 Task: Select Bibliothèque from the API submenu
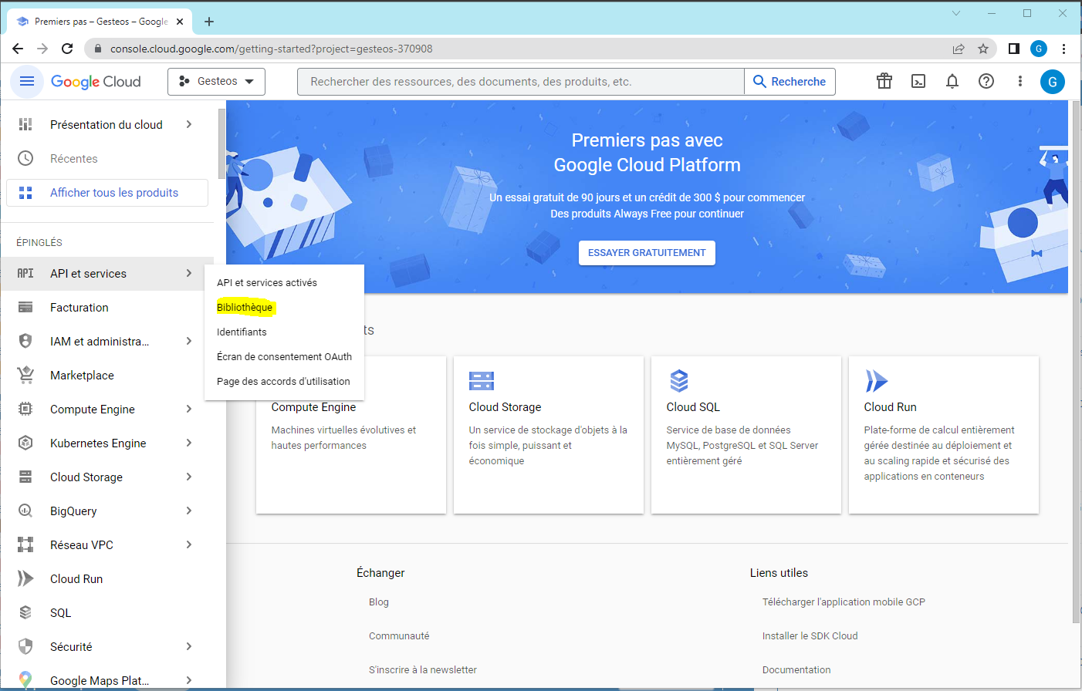tap(245, 307)
